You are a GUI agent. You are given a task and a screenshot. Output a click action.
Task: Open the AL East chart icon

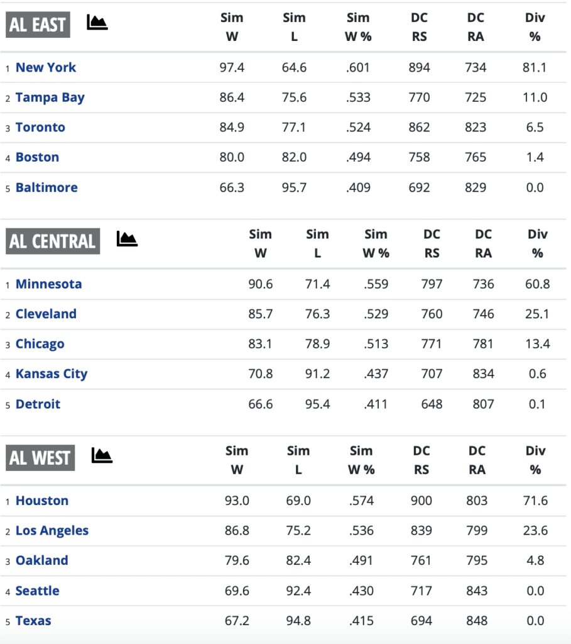point(97,23)
